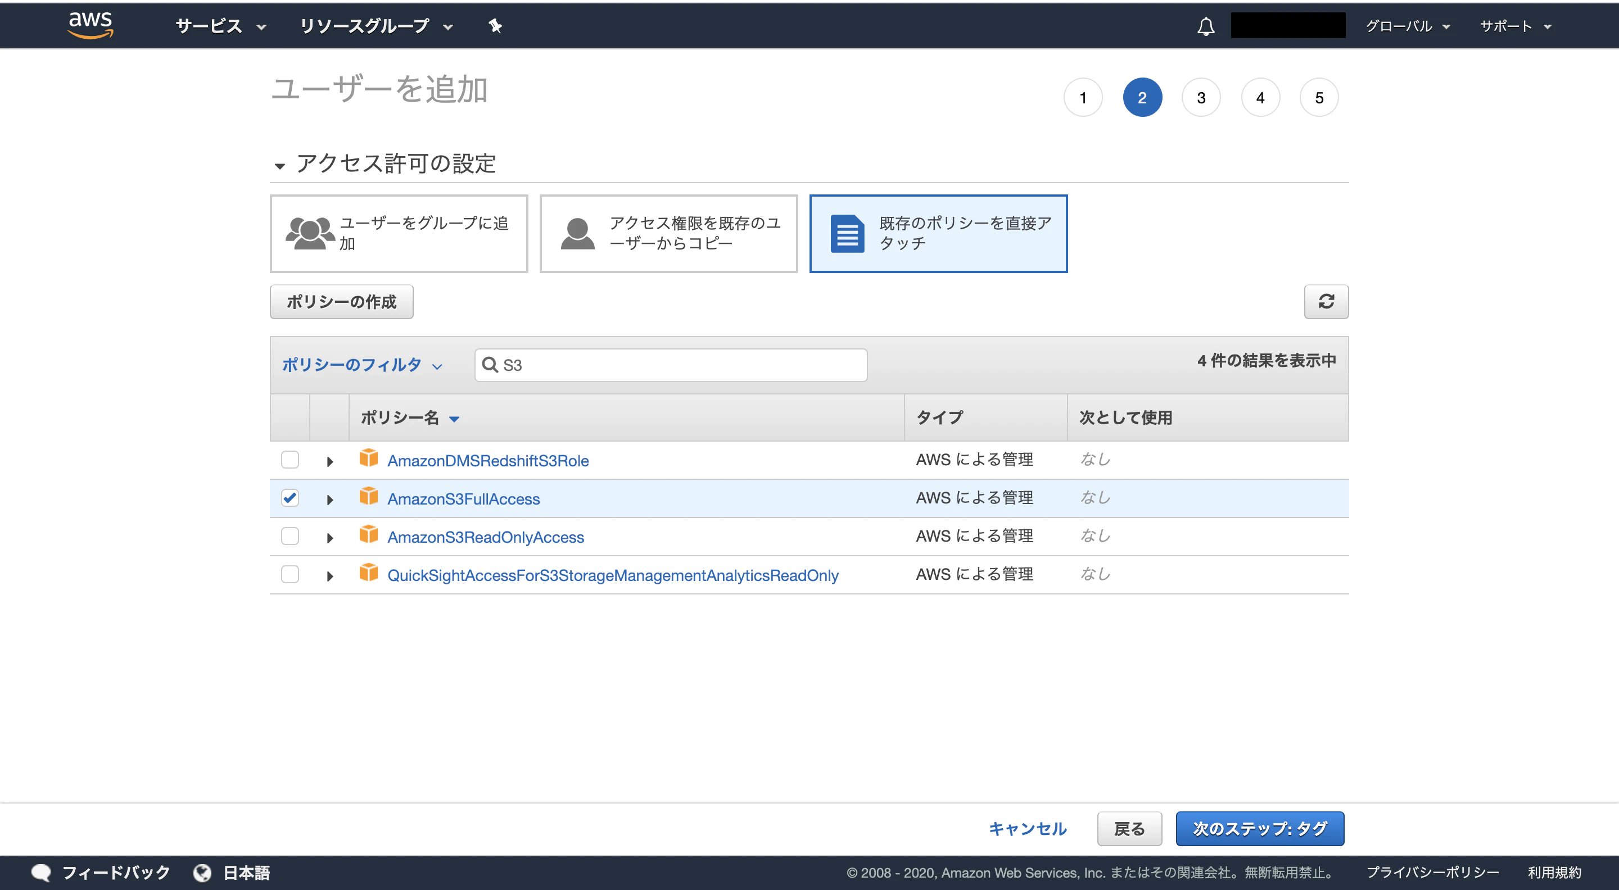Viewport: 1619px width, 890px height.
Task: Open the AmazonS3ReadOnlyAccess policy link
Action: tap(485, 537)
